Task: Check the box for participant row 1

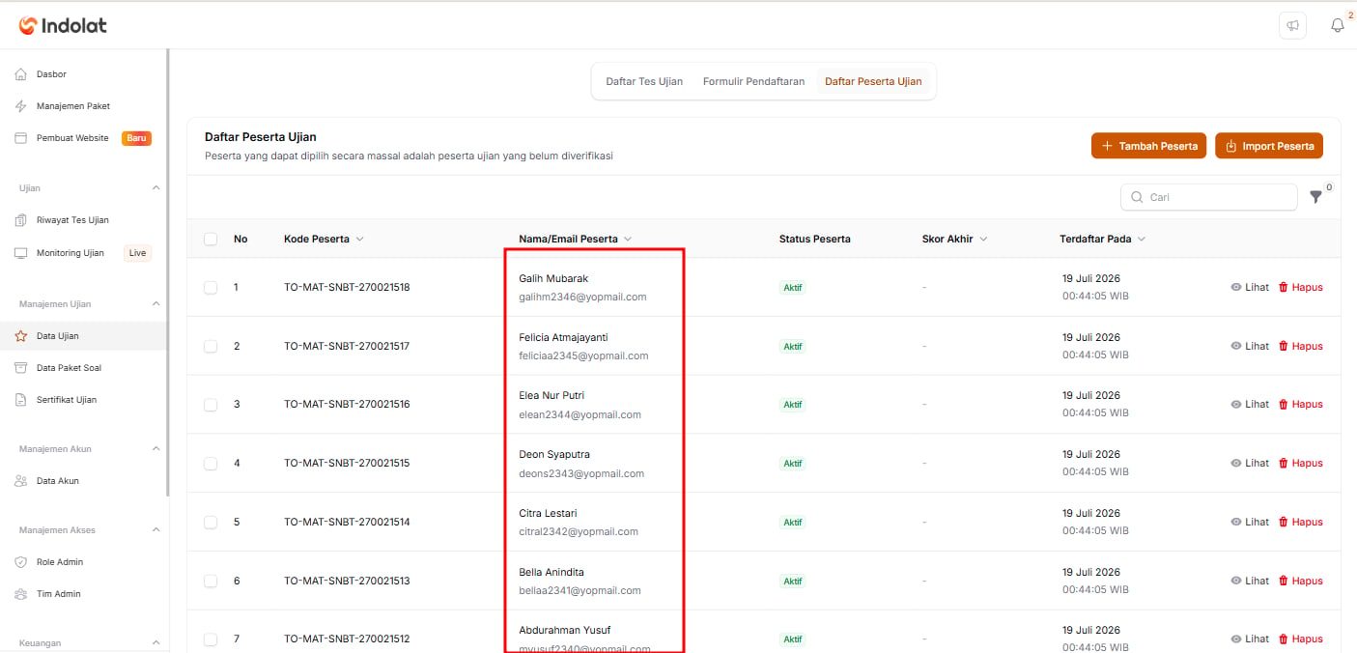Action: (x=211, y=288)
